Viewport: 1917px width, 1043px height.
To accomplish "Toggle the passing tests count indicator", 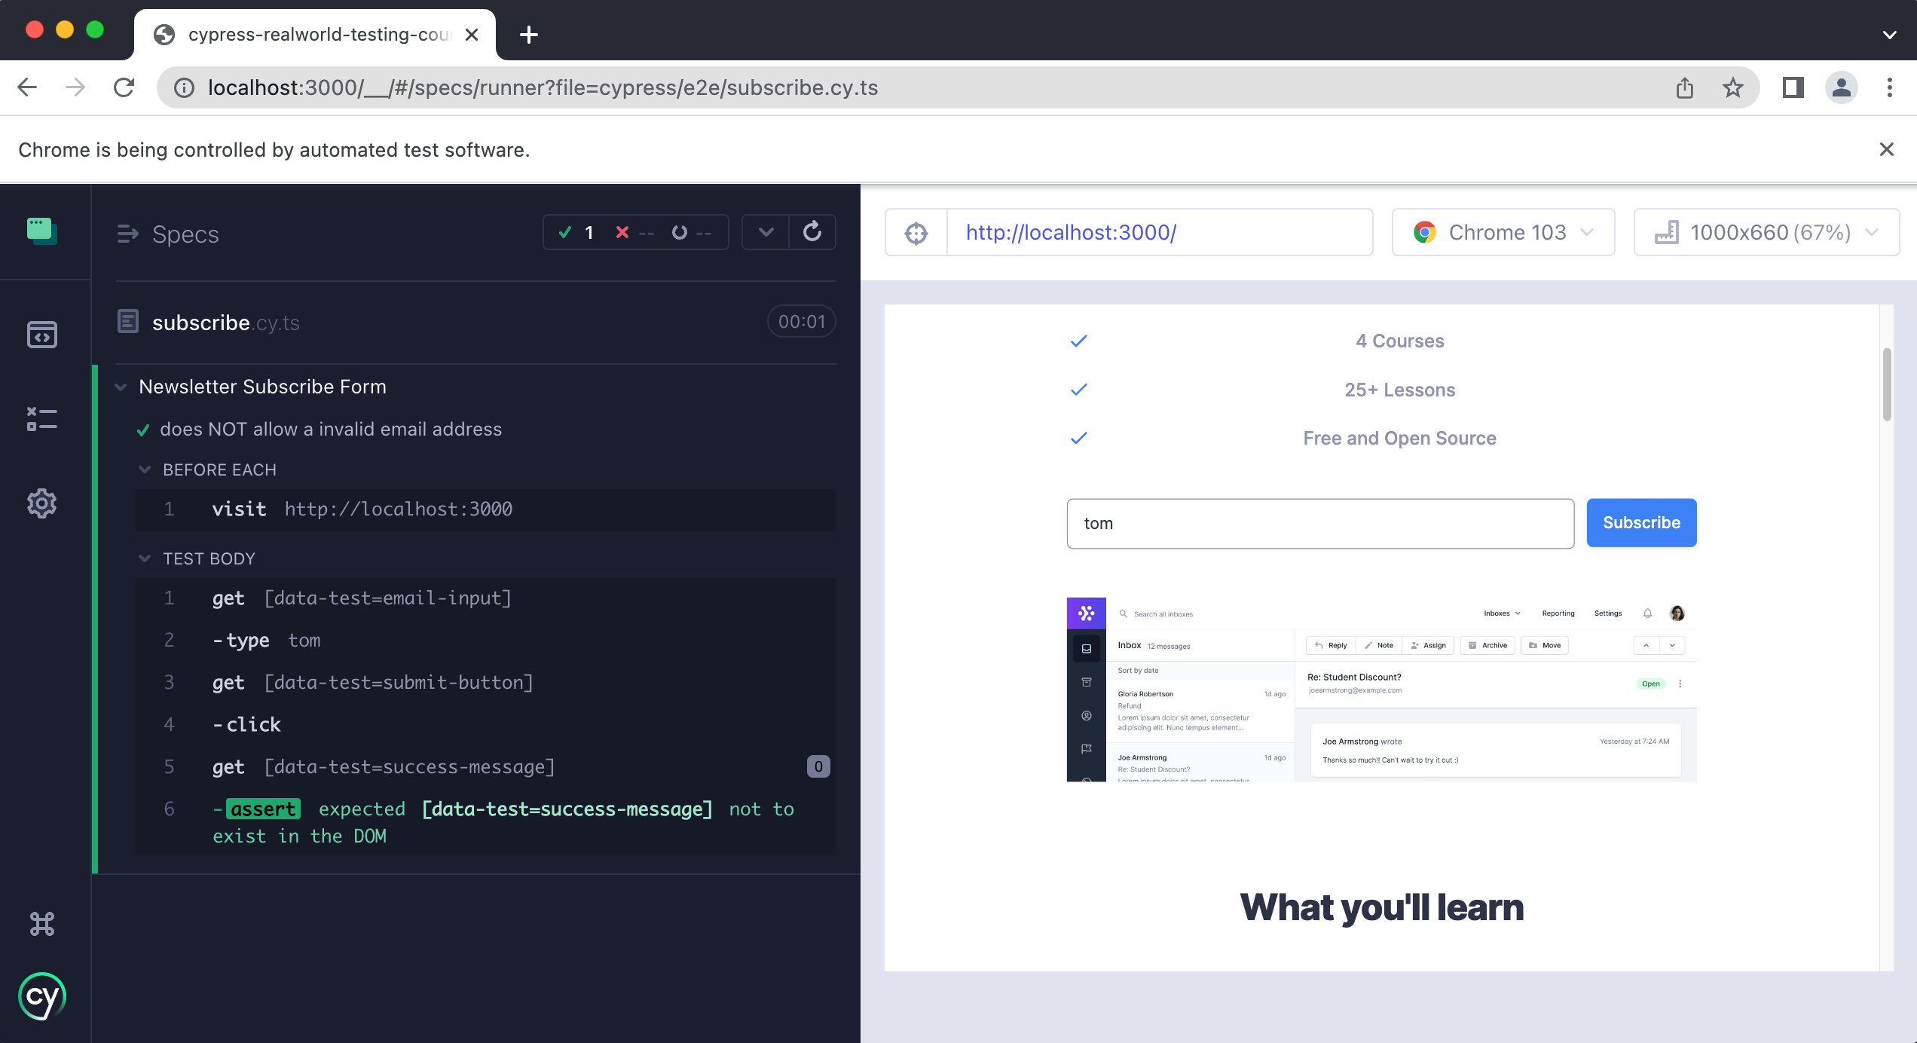I will tap(576, 231).
